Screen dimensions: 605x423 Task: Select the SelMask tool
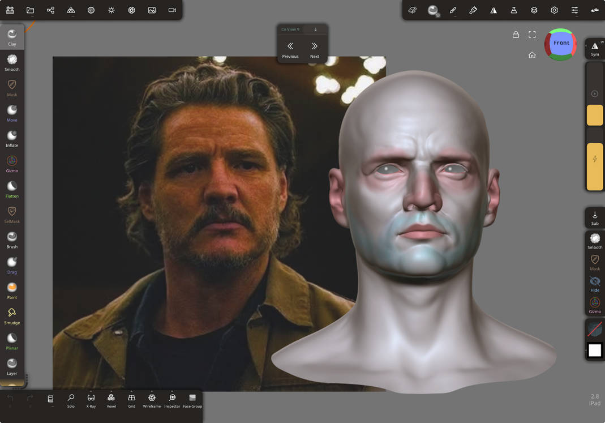point(12,215)
